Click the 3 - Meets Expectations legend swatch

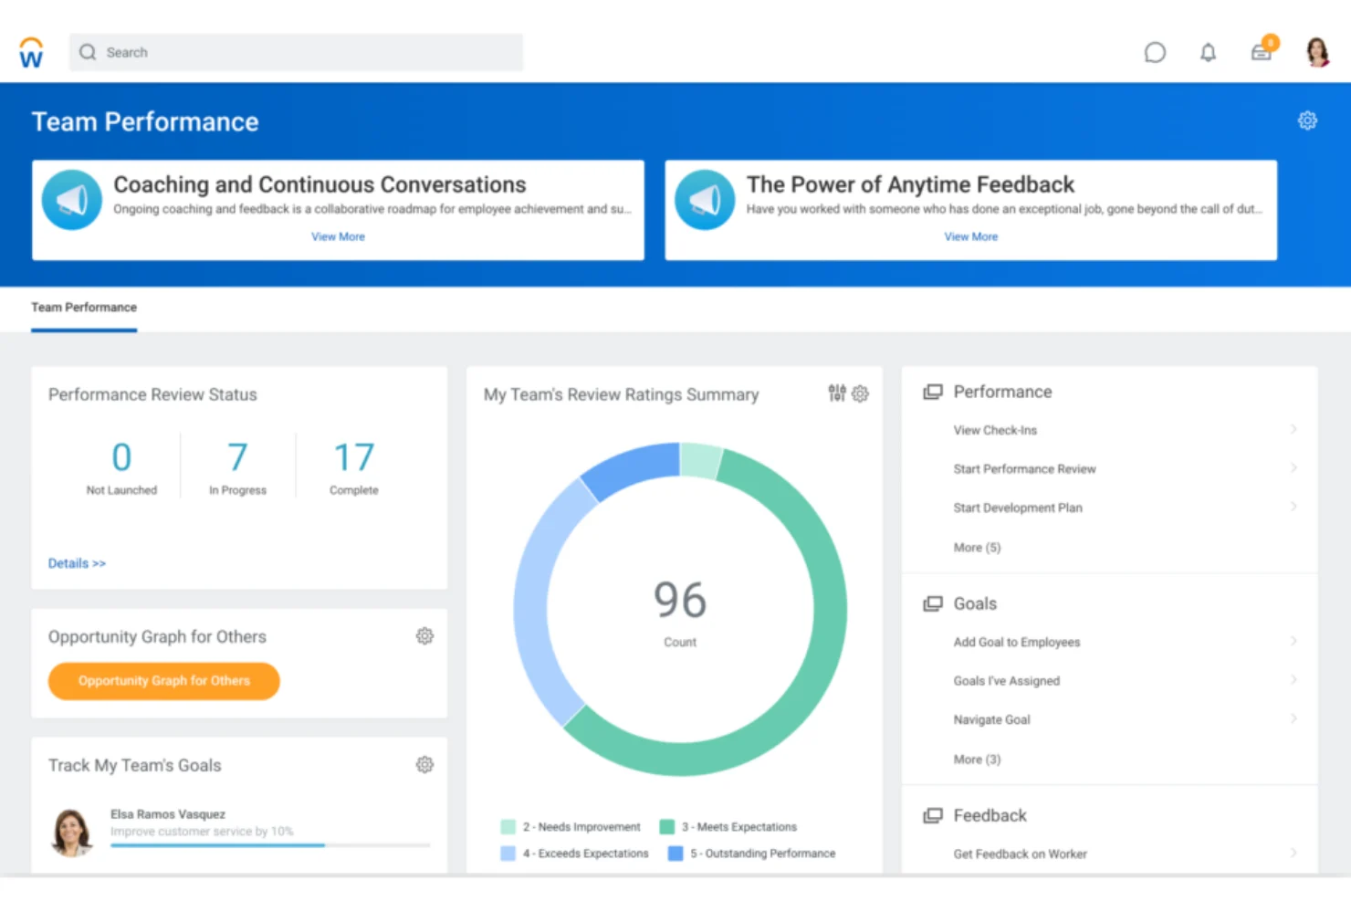click(667, 827)
